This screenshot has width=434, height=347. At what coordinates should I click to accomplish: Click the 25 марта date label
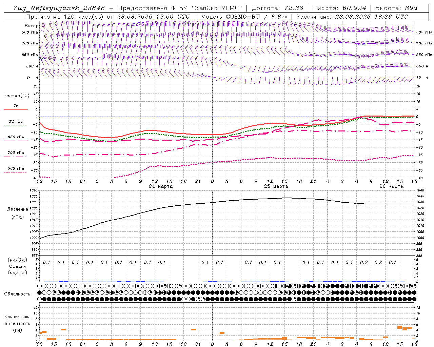tap(276, 186)
